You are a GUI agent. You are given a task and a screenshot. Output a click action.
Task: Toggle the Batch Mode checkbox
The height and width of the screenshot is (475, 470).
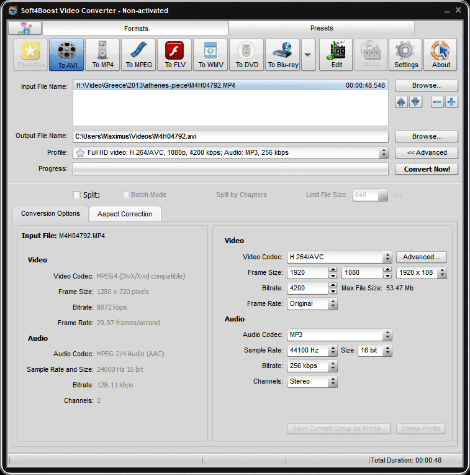126,195
